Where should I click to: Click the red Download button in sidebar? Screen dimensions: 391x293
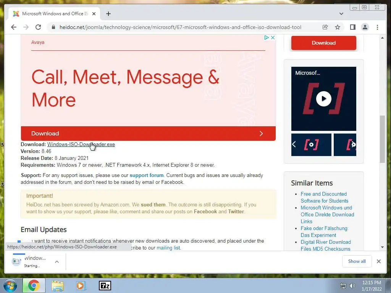coord(323,43)
